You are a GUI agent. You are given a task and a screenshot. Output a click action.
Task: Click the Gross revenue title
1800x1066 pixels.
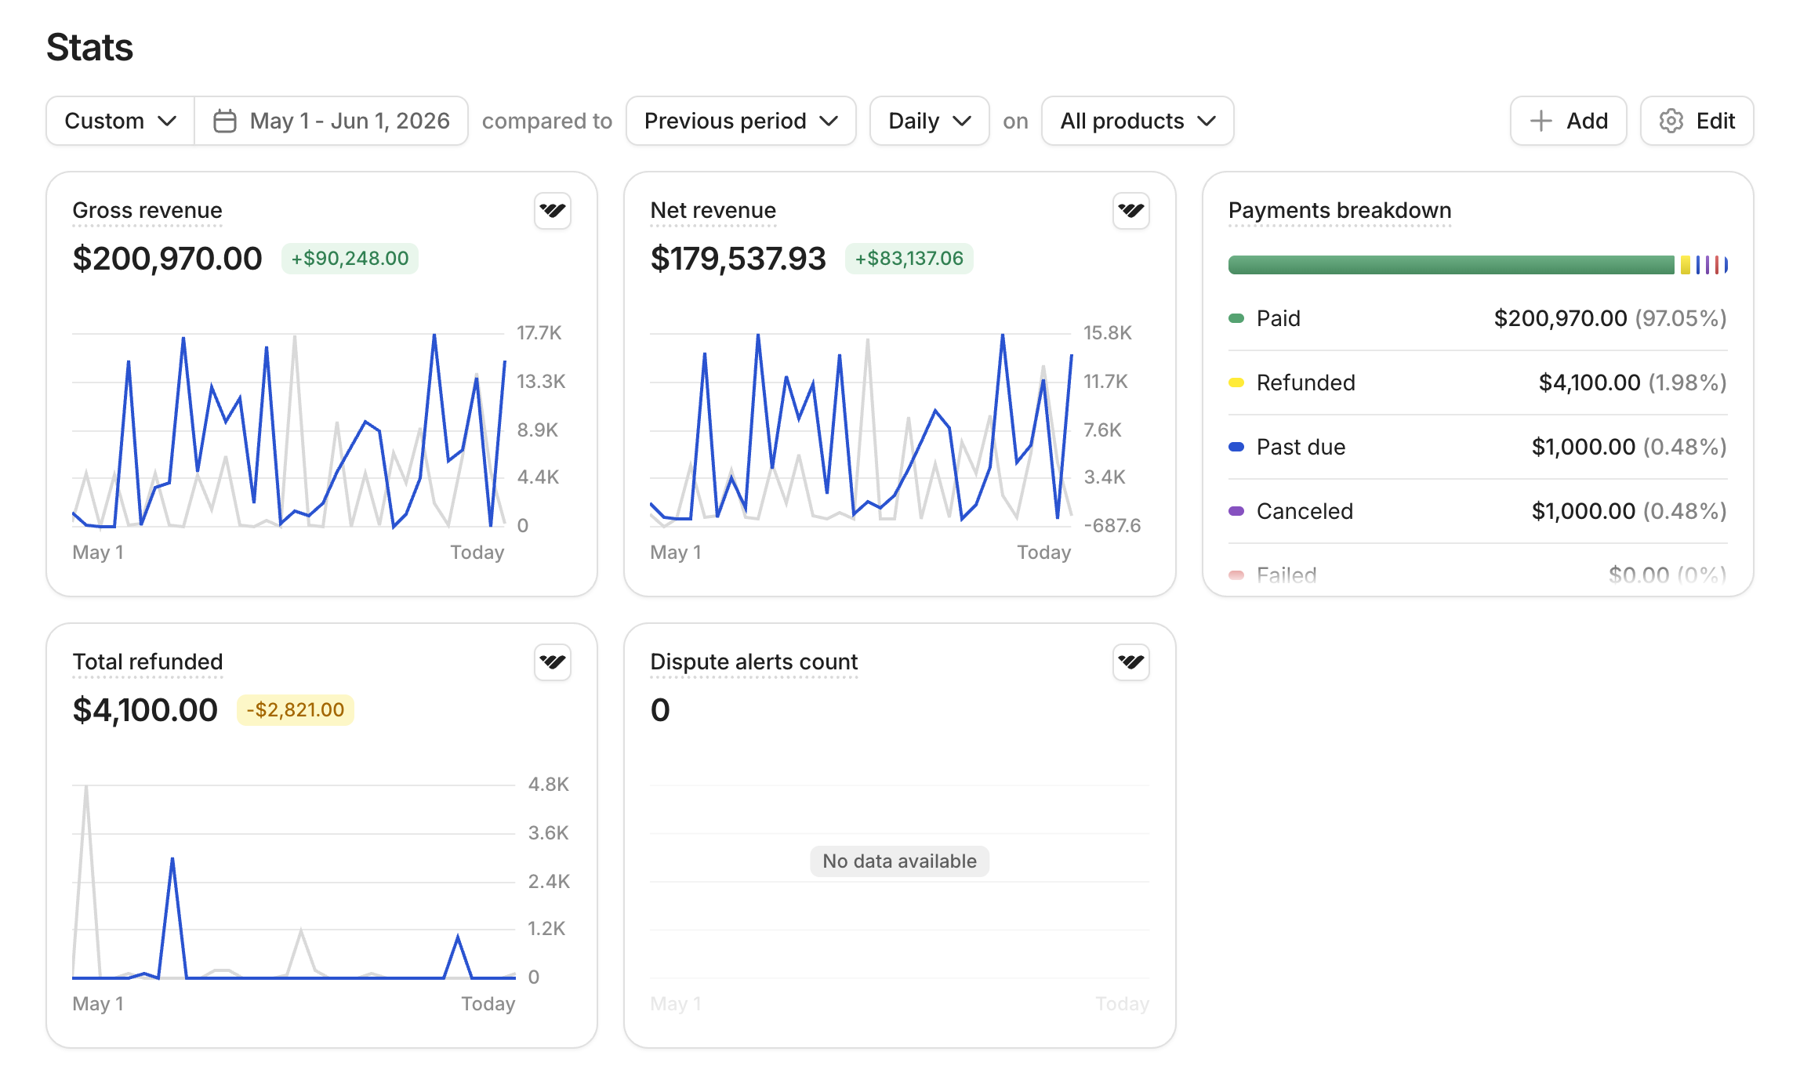[x=147, y=210]
